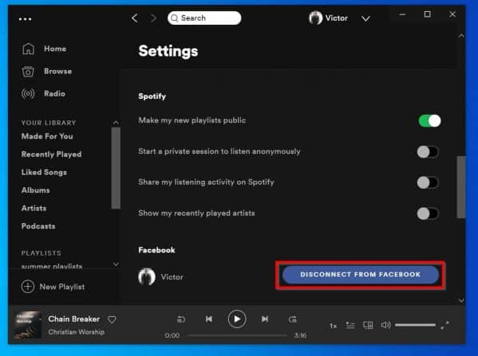Click the New Playlist plus icon
478x356 pixels.
(28, 287)
